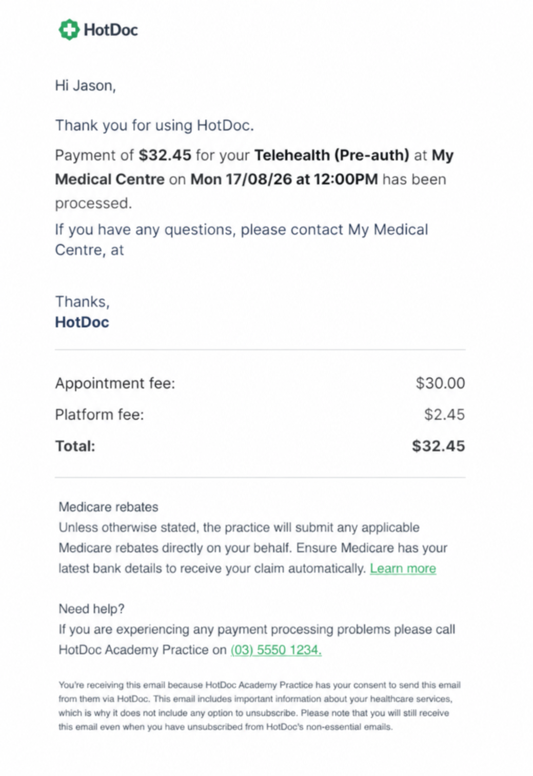Click the $2.45 platform fee amount

click(444, 415)
